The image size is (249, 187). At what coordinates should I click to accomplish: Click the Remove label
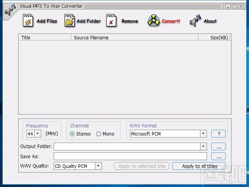130,21
